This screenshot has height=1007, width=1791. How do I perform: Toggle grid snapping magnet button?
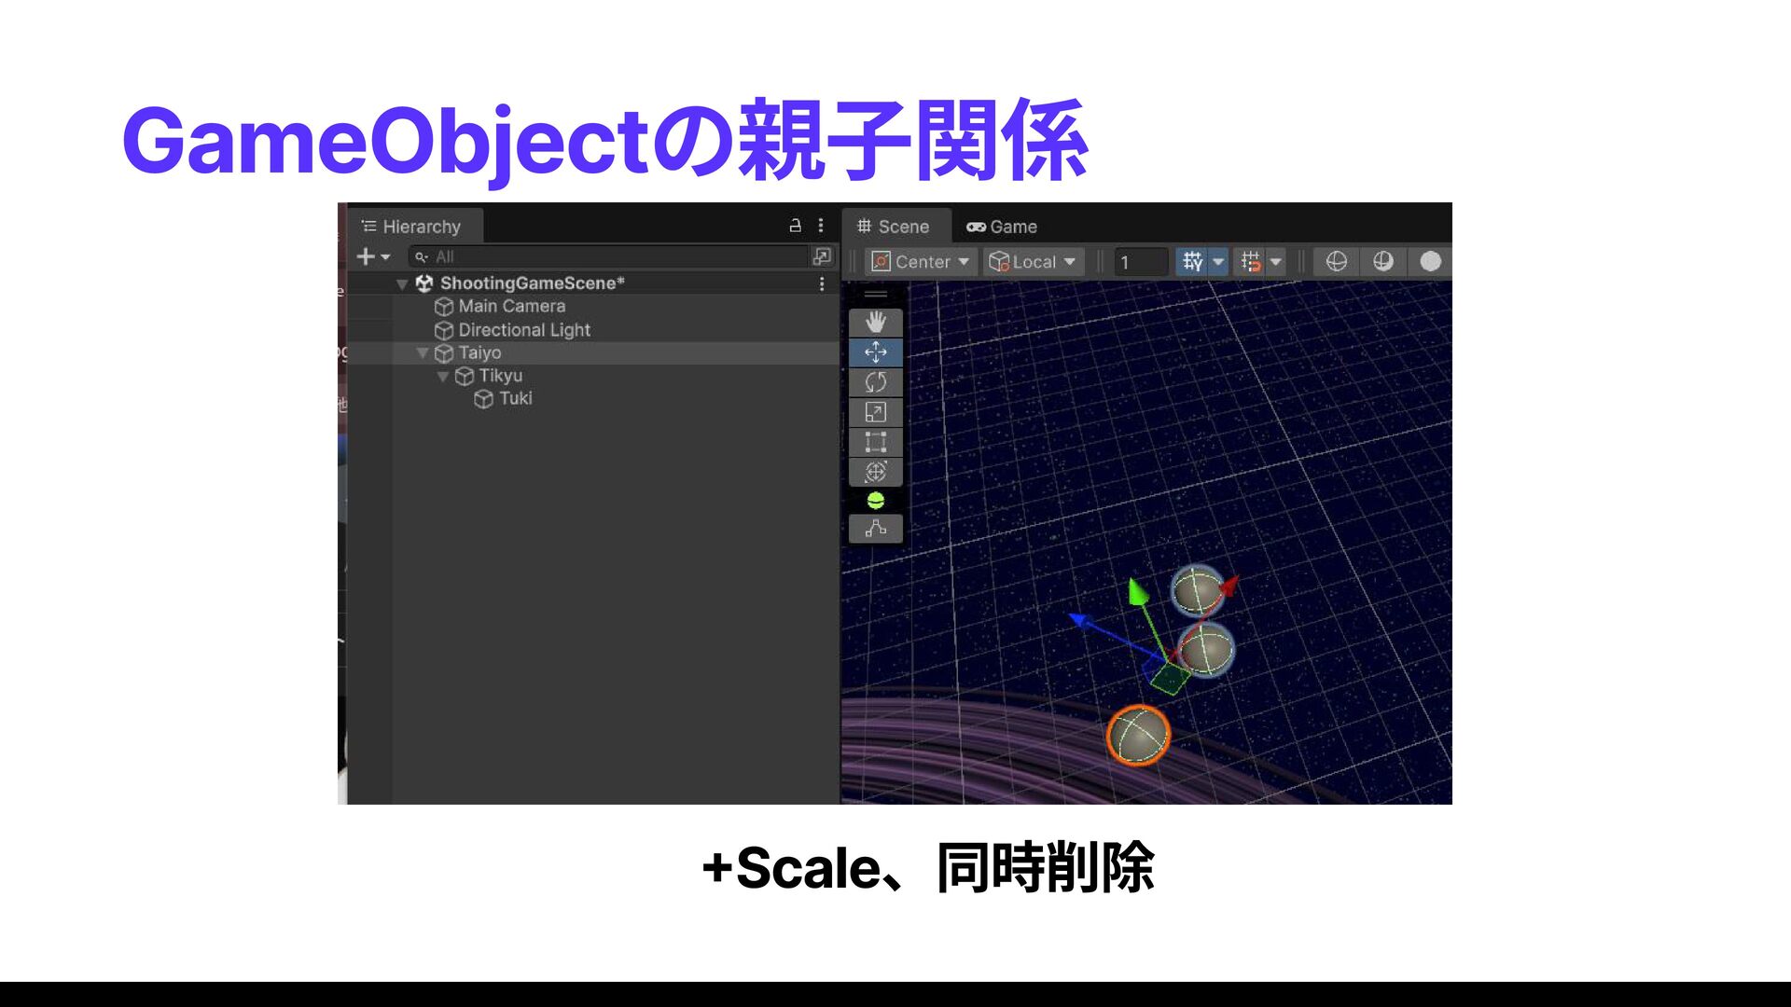point(1251,262)
